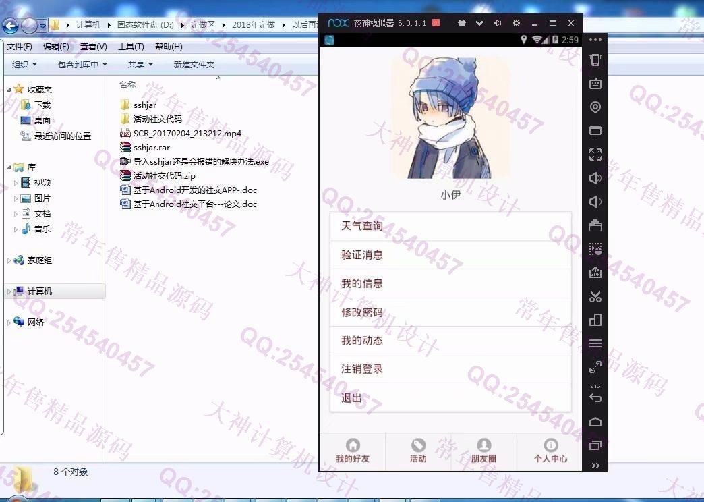Open Nox system settings gear icon
Viewport: 704px width, 502px height.
tap(517, 23)
